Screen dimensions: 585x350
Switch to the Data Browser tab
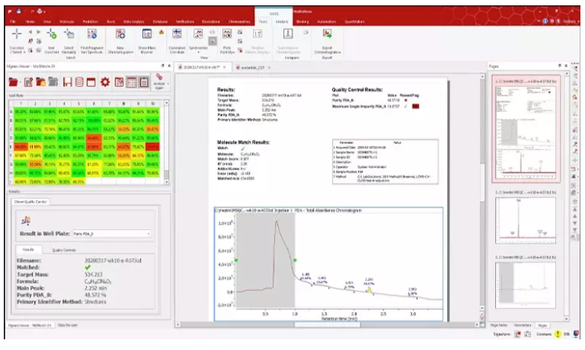[69, 325]
